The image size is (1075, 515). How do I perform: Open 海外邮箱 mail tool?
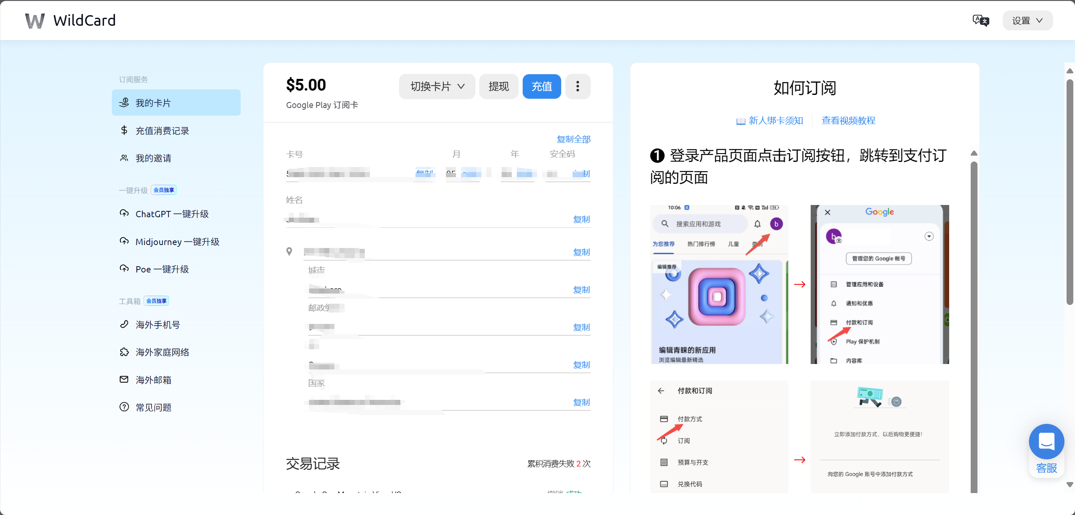point(153,380)
